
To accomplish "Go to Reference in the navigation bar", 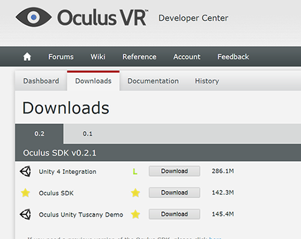I will pyautogui.click(x=139, y=57).
